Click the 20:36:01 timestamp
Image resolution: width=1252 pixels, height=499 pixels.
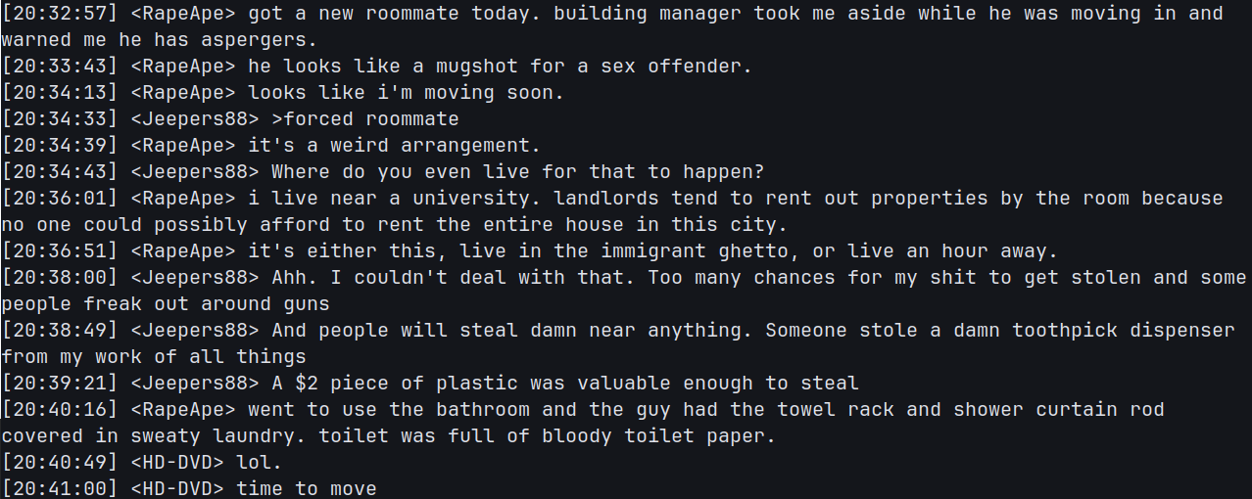[59, 199]
